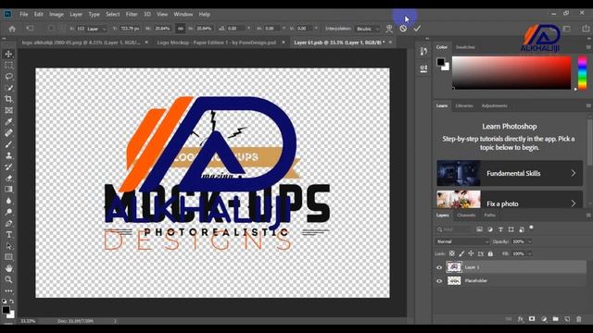Add a layer mask from Layers panel bottom
Screen dimensions: 593x333
[x=532, y=319]
